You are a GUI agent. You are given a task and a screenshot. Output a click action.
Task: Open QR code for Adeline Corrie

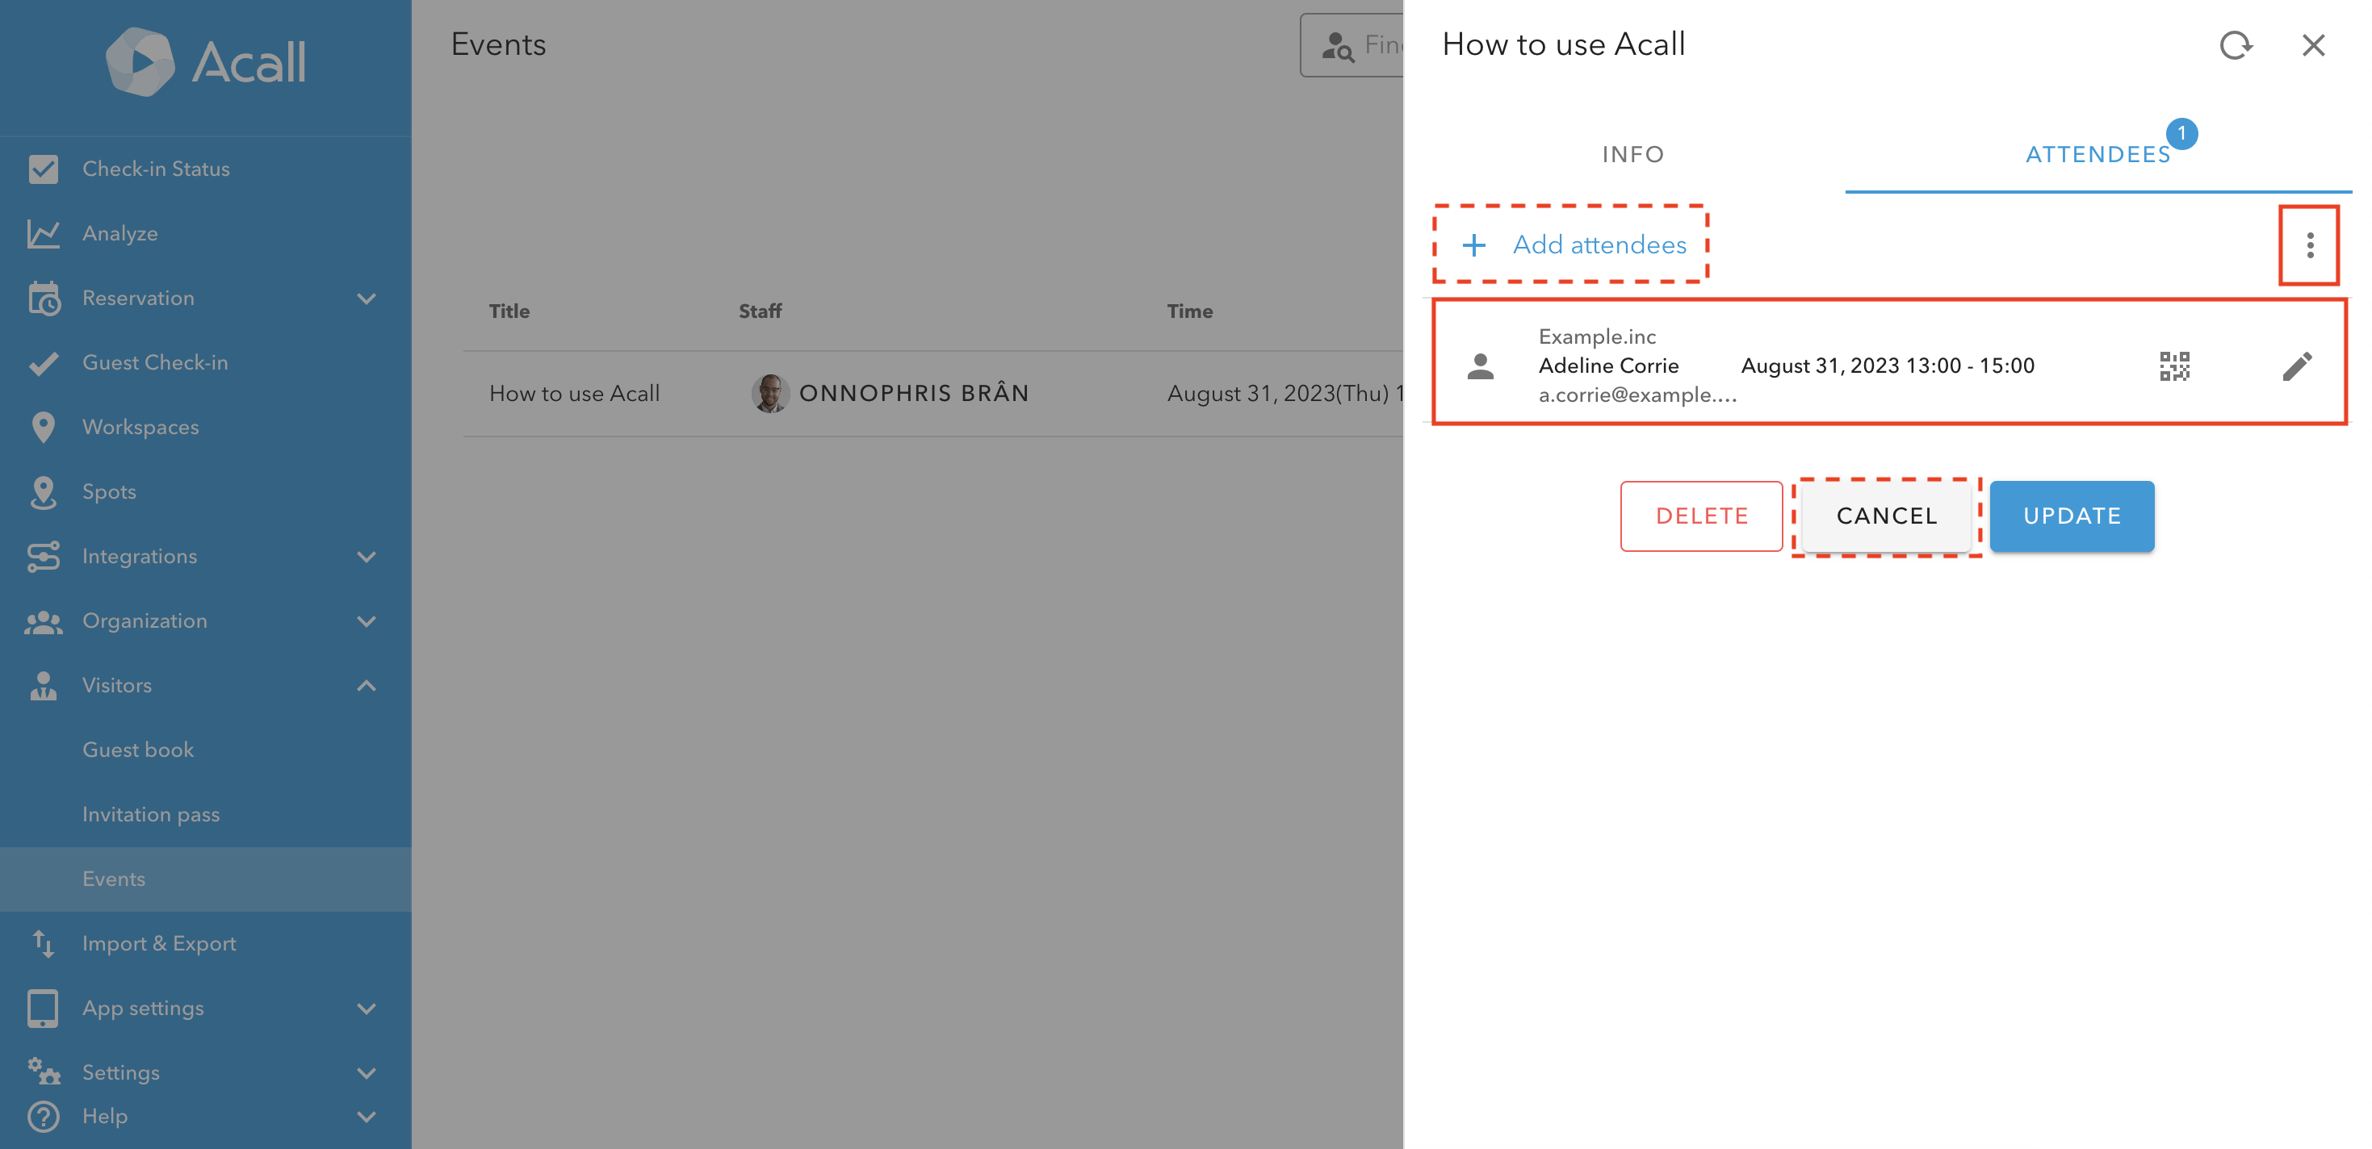point(2174,366)
